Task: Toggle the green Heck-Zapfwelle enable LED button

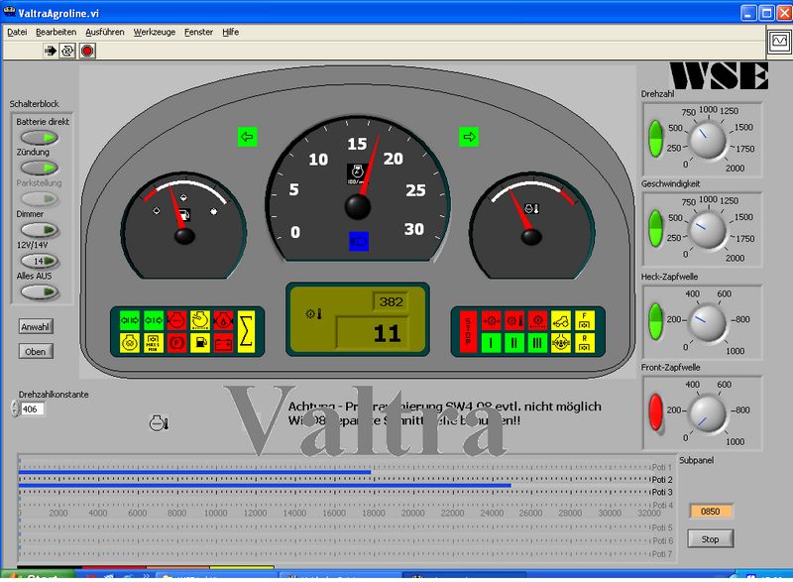Action: (655, 321)
